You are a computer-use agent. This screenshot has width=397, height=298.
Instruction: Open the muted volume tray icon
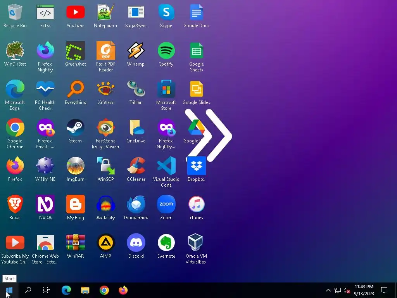tap(347, 290)
